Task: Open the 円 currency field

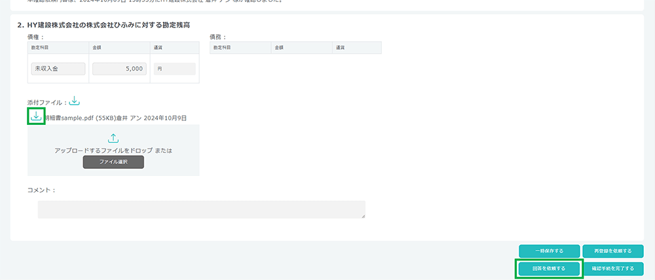Action: click(x=175, y=69)
